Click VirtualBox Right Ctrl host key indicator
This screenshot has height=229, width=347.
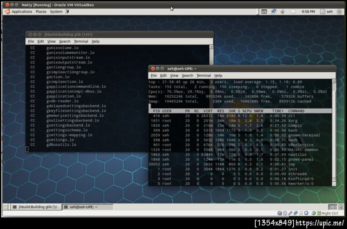coord(330,213)
